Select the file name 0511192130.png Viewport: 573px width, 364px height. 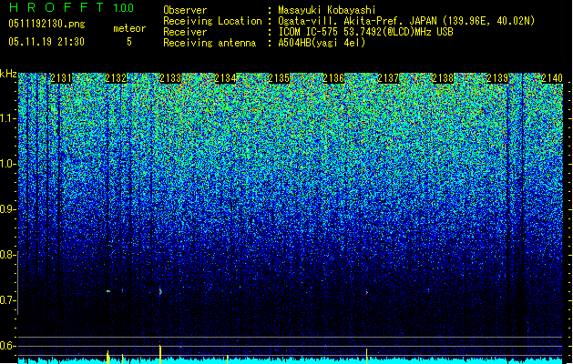pyautogui.click(x=46, y=24)
